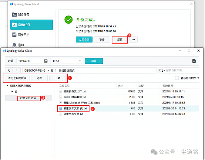Click the sync log list icon
This screenshot has width=205, height=160.
pyautogui.click(x=14, y=35)
